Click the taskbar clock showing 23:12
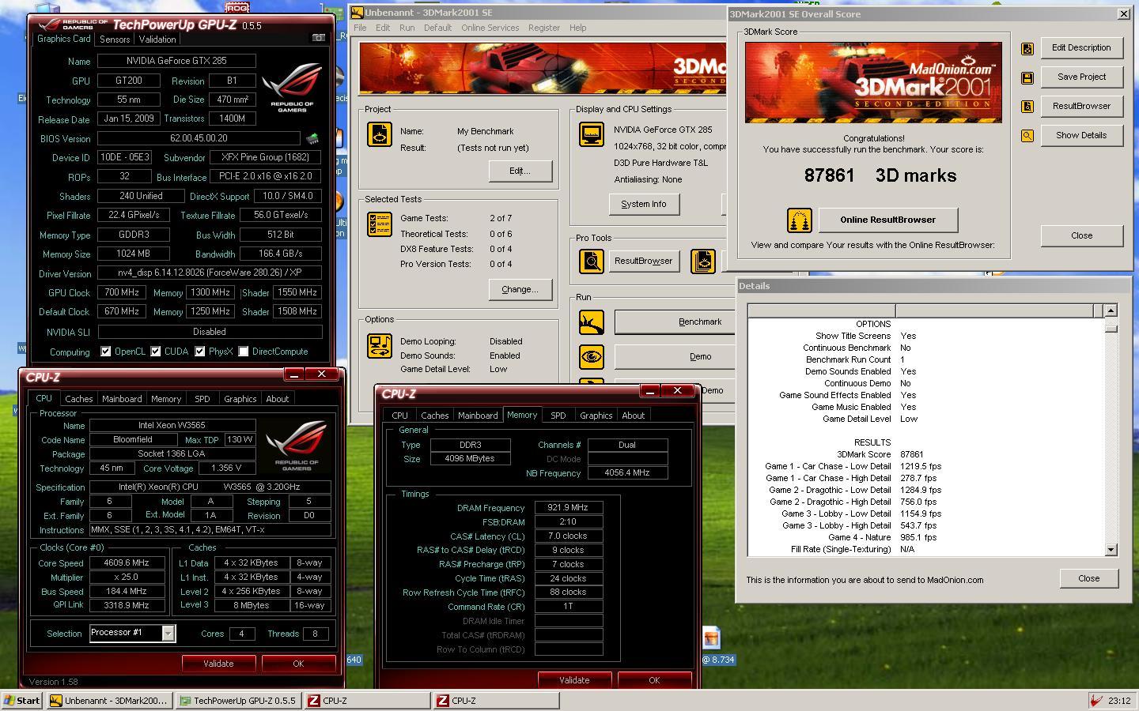The width and height of the screenshot is (1139, 711). [1119, 701]
